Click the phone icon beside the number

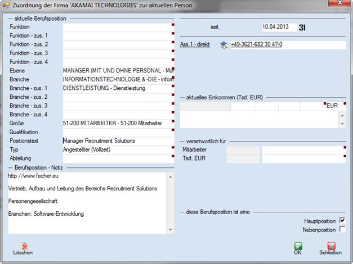[224, 45]
